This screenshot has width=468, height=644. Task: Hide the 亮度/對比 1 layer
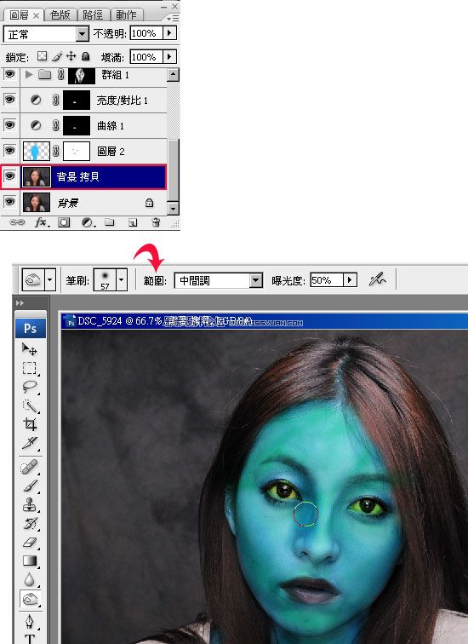click(x=10, y=100)
